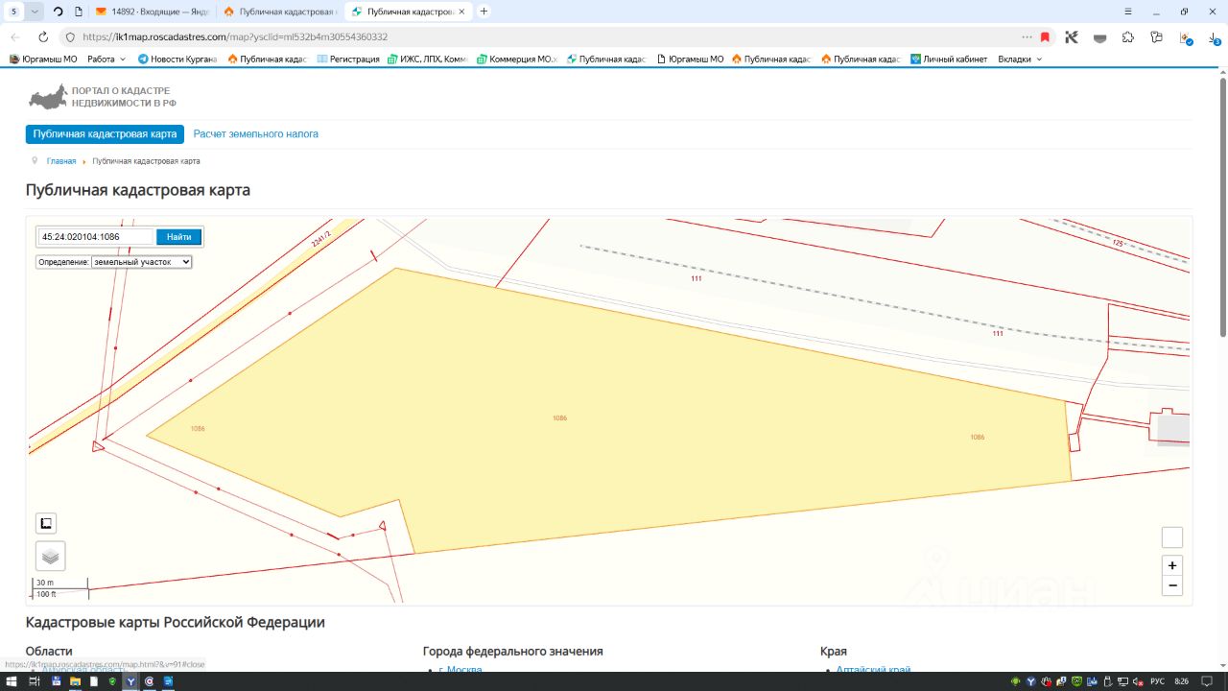This screenshot has width=1228, height=691.
Task: Open a new browser tab
Action: click(484, 12)
